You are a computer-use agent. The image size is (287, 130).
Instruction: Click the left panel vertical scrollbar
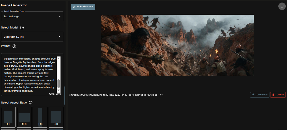click(x=64, y=95)
